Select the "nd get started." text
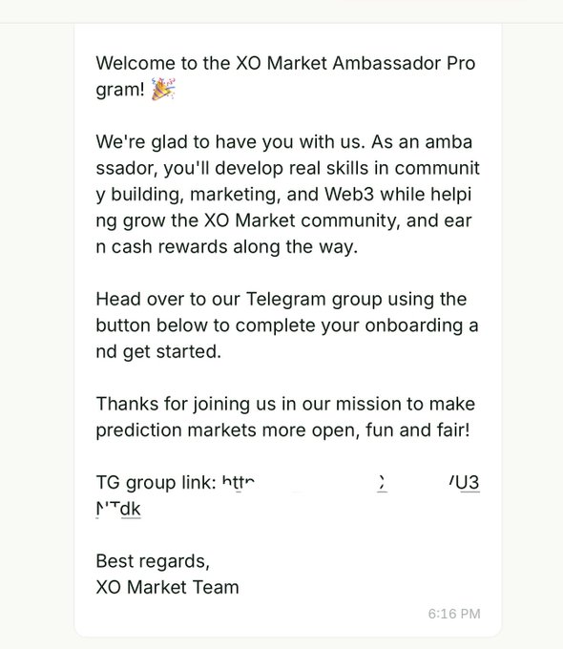 tap(158, 351)
